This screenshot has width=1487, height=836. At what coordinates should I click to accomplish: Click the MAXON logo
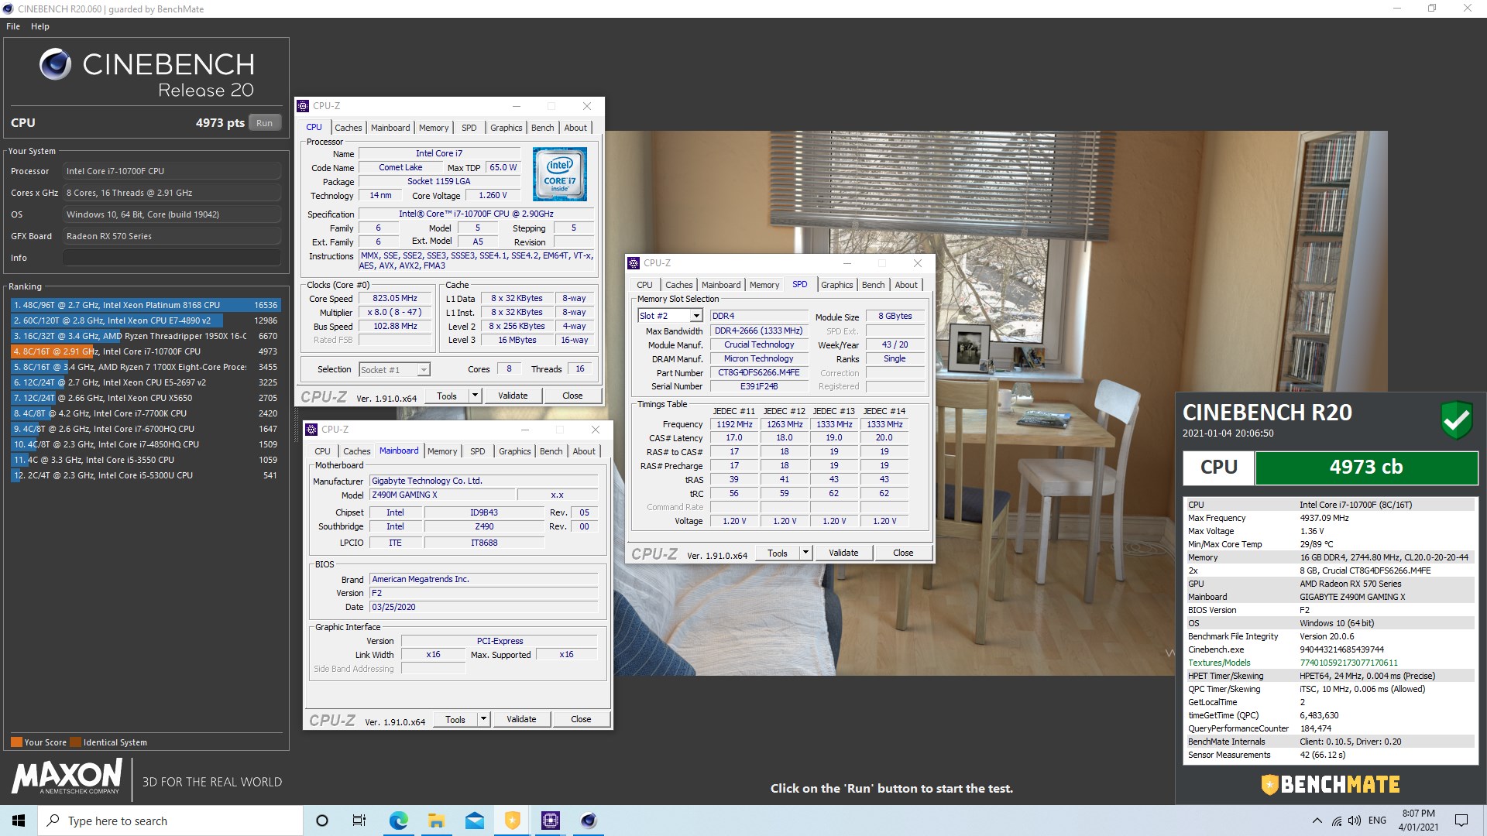tap(67, 776)
